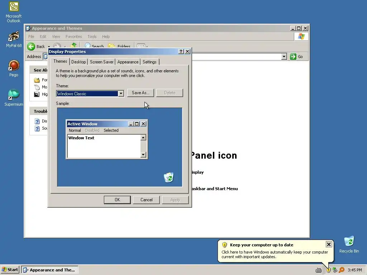Click the safely remove hardware tray icon
The height and width of the screenshot is (275, 367).
point(335,270)
